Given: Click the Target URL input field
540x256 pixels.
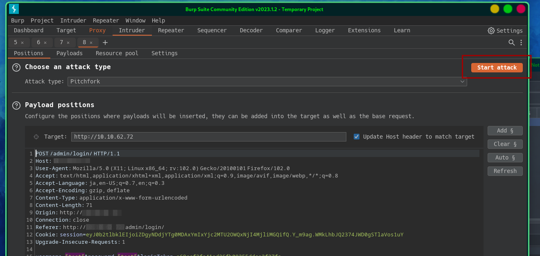Looking at the screenshot, I should [x=209, y=137].
